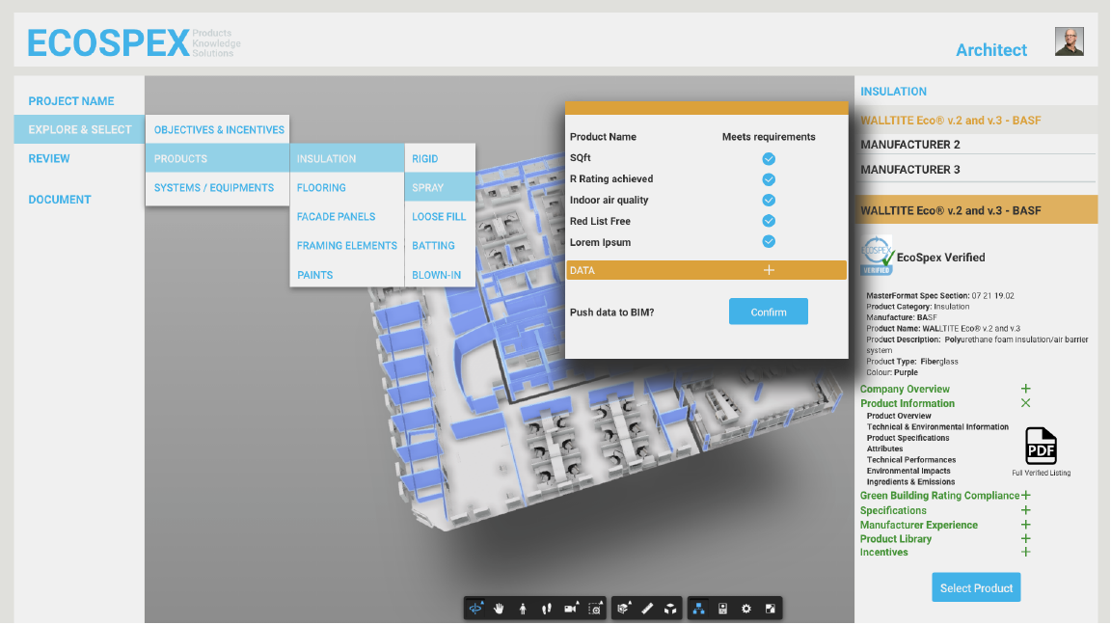Select FRAMING ELEMENTS category
Image resolution: width=1111 pixels, height=625 pixels.
point(347,246)
